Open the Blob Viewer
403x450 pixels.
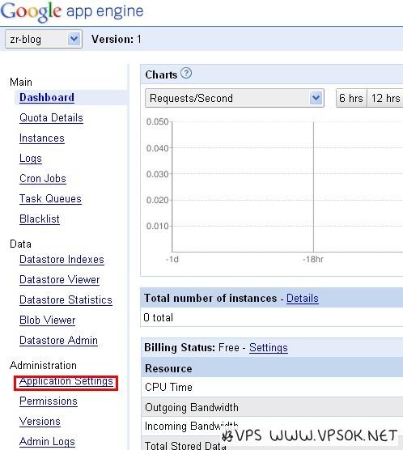pyautogui.click(x=48, y=320)
